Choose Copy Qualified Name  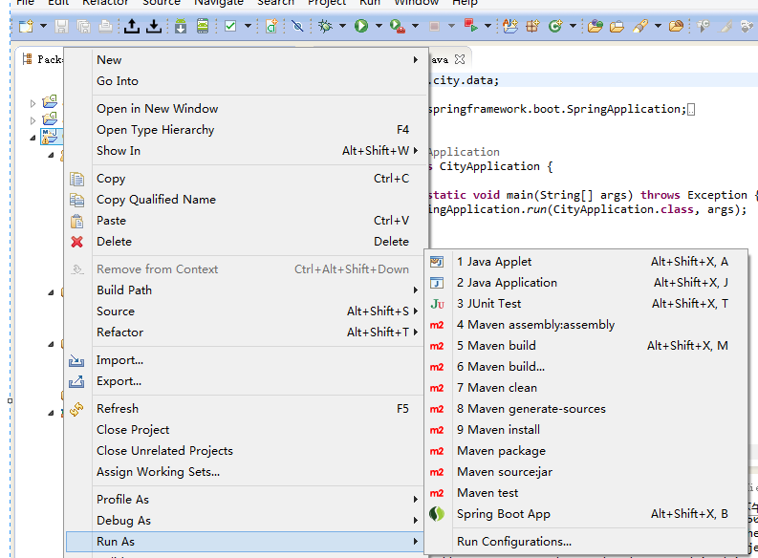coord(247,200)
